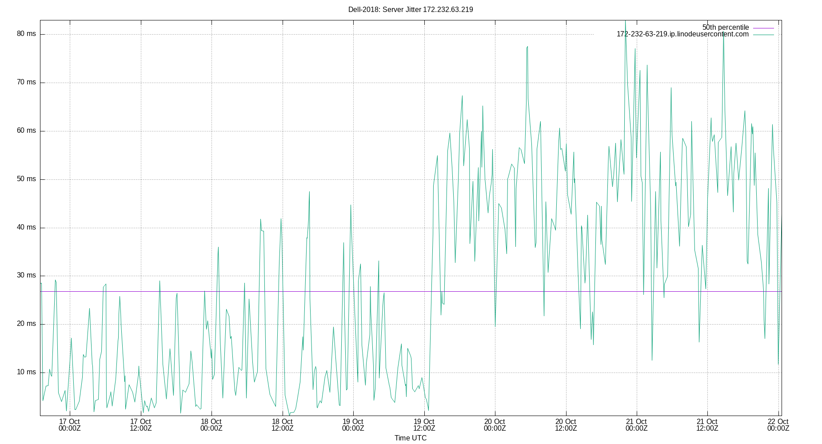Select the "17 Oct 12:00Z" time label
Screen dimensions: 822x444
point(141,425)
